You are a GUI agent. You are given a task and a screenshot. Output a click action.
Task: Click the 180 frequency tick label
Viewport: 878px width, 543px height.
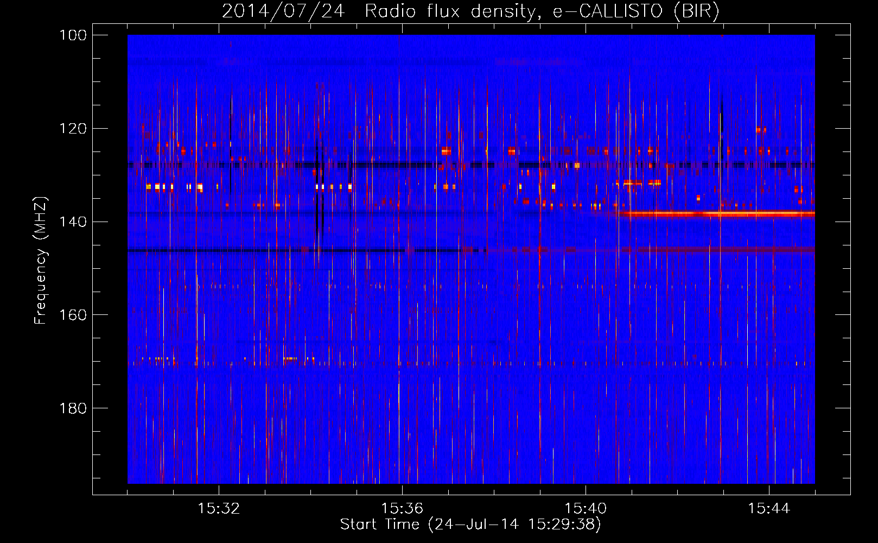[x=73, y=408]
